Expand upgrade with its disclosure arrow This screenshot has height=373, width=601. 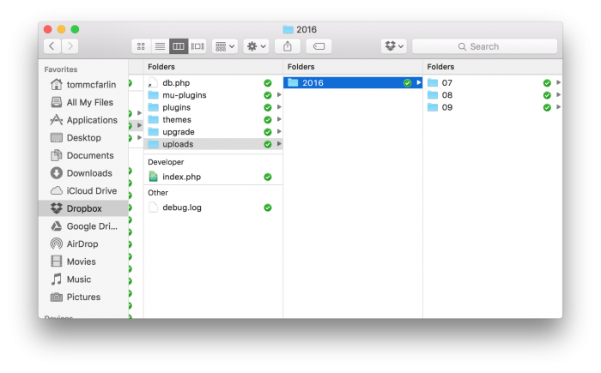tap(279, 131)
